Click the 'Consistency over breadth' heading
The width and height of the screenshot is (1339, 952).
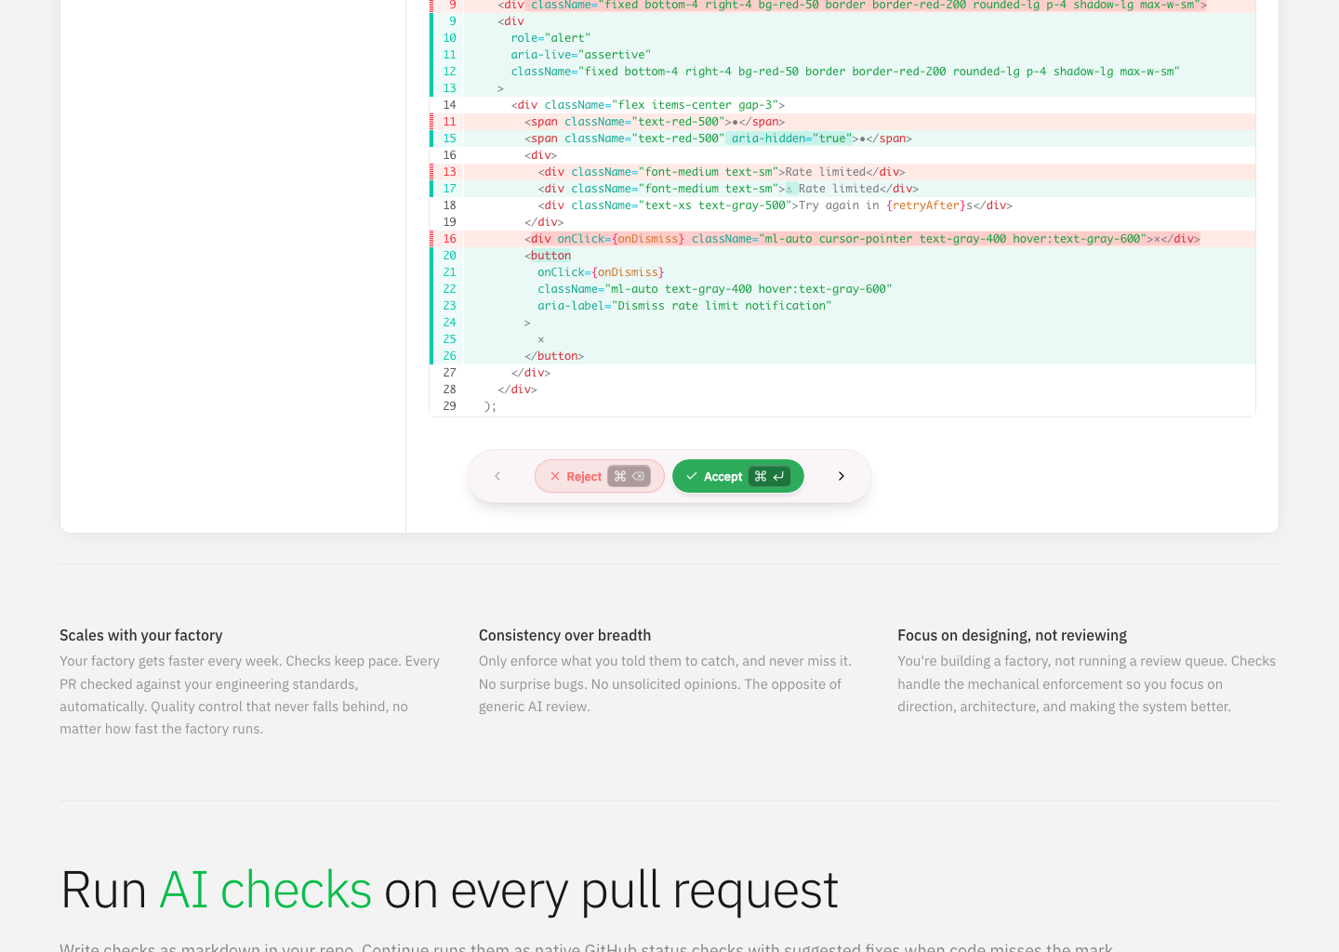click(564, 635)
